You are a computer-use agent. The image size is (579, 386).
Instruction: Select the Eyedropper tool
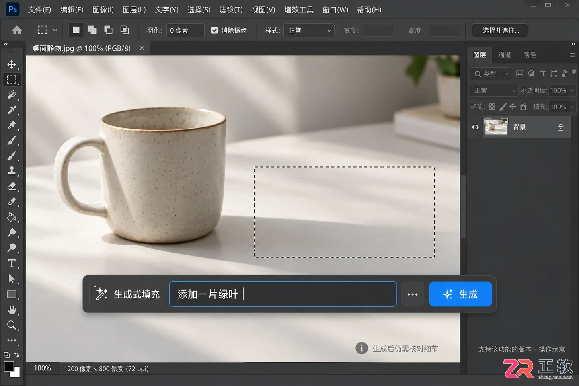12,110
